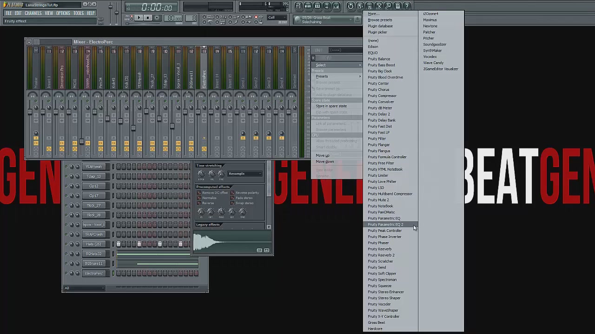
Task: Open the All channel filter dropdown
Action: (84, 288)
